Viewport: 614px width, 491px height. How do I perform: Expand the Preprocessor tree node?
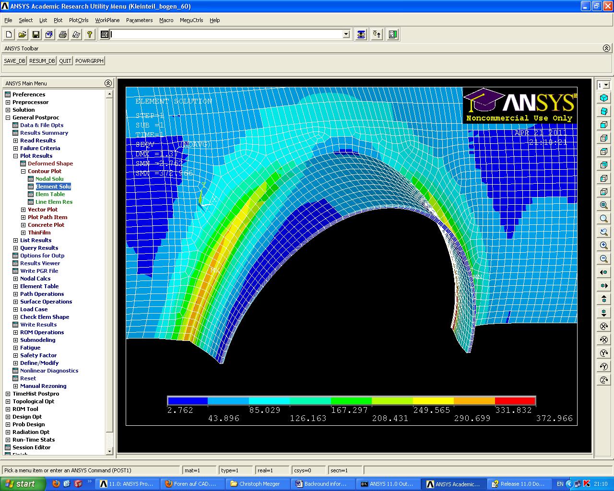(x=8, y=102)
